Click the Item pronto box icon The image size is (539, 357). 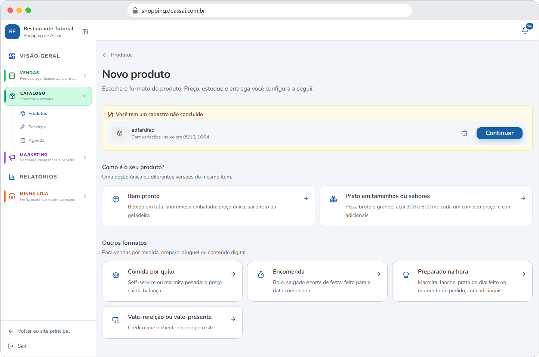coord(116,199)
